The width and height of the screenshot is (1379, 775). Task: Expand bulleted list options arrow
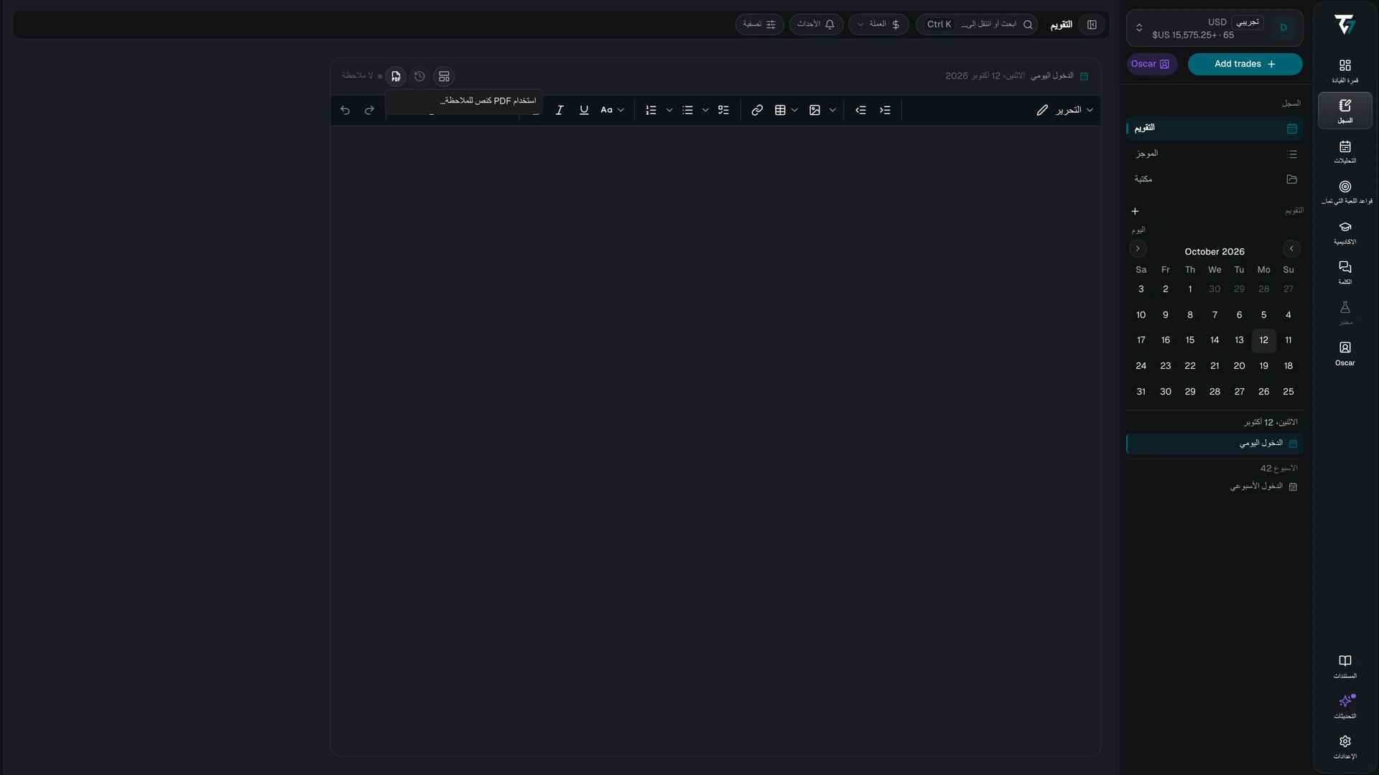[705, 111]
